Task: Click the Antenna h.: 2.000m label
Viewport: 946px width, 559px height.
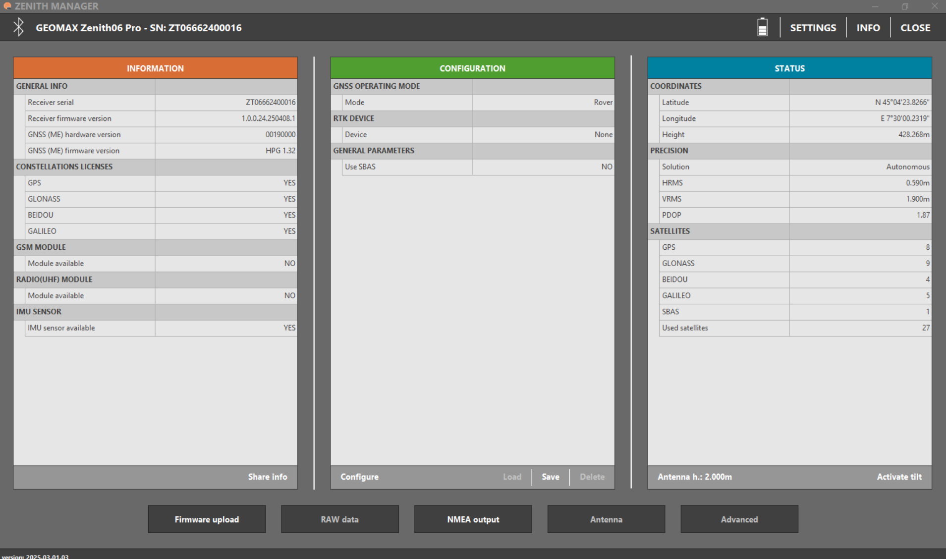Action: (x=694, y=477)
